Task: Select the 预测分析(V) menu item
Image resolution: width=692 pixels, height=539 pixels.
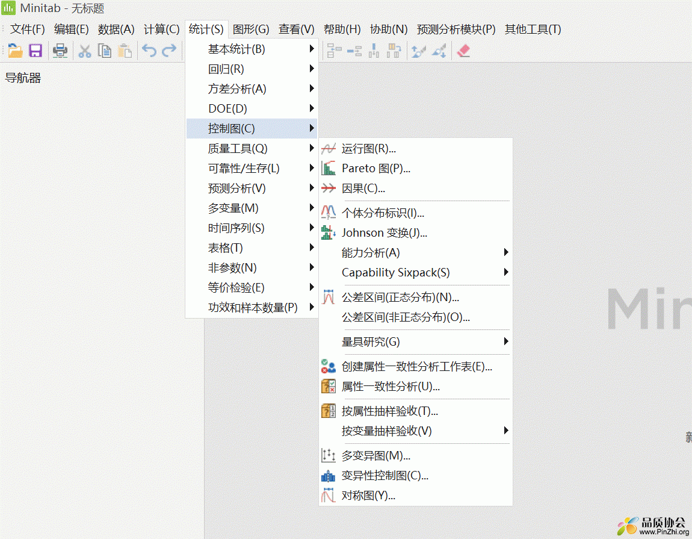Action: (252, 188)
